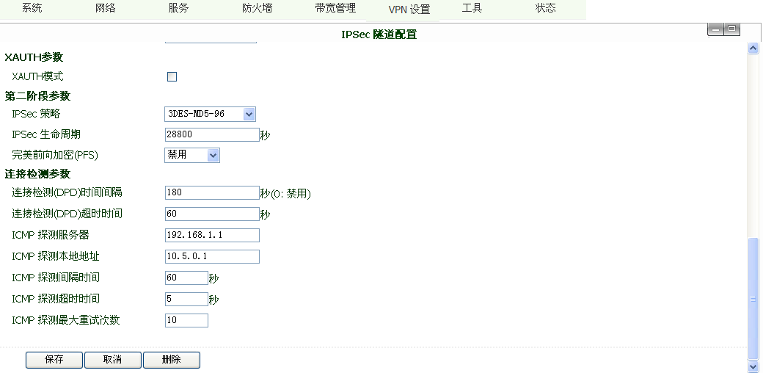Image resolution: width=763 pixels, height=373 pixels.
Task: Click the 保存 button
Action: pos(54,360)
